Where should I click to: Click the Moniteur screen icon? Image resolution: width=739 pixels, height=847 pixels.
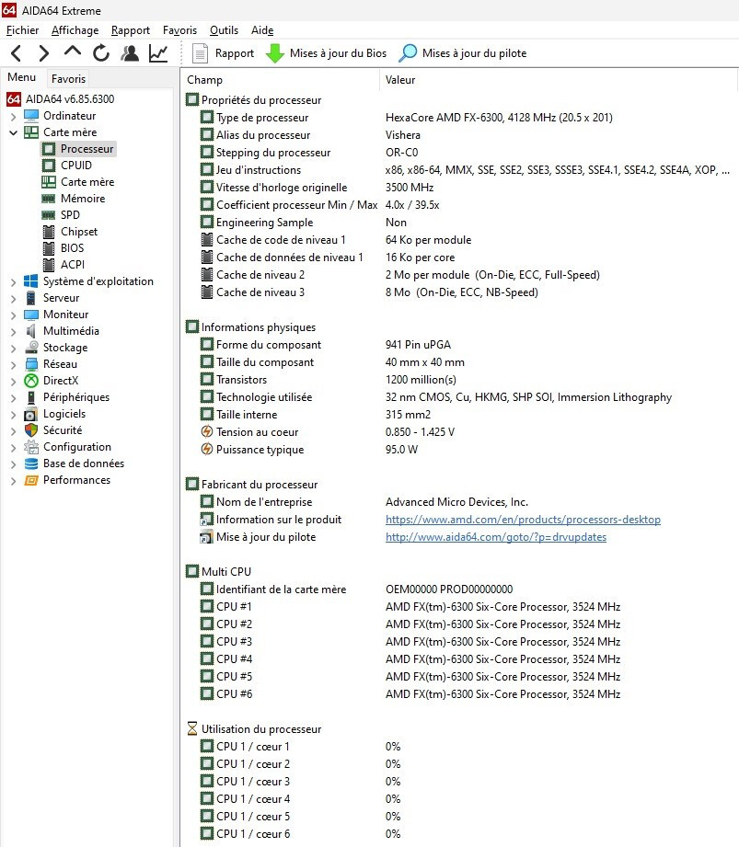pyautogui.click(x=30, y=315)
